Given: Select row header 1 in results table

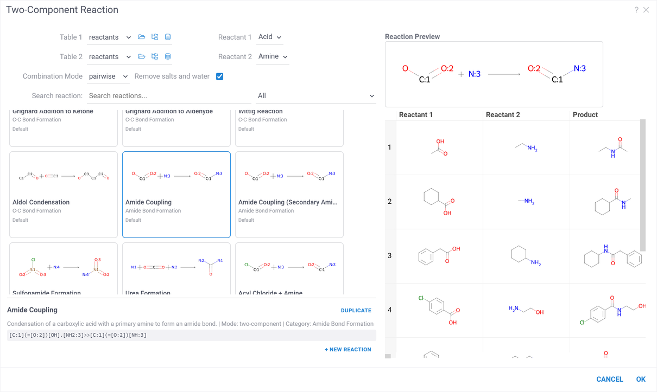Looking at the screenshot, I should [x=390, y=147].
